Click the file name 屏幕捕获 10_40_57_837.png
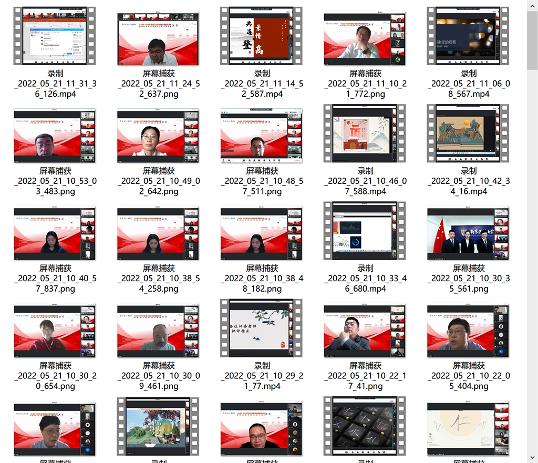This screenshot has height=463, width=538. click(55, 279)
